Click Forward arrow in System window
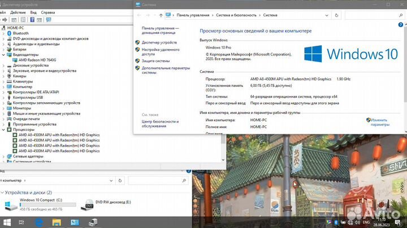Viewport: 407px width, 228px height. point(148,15)
